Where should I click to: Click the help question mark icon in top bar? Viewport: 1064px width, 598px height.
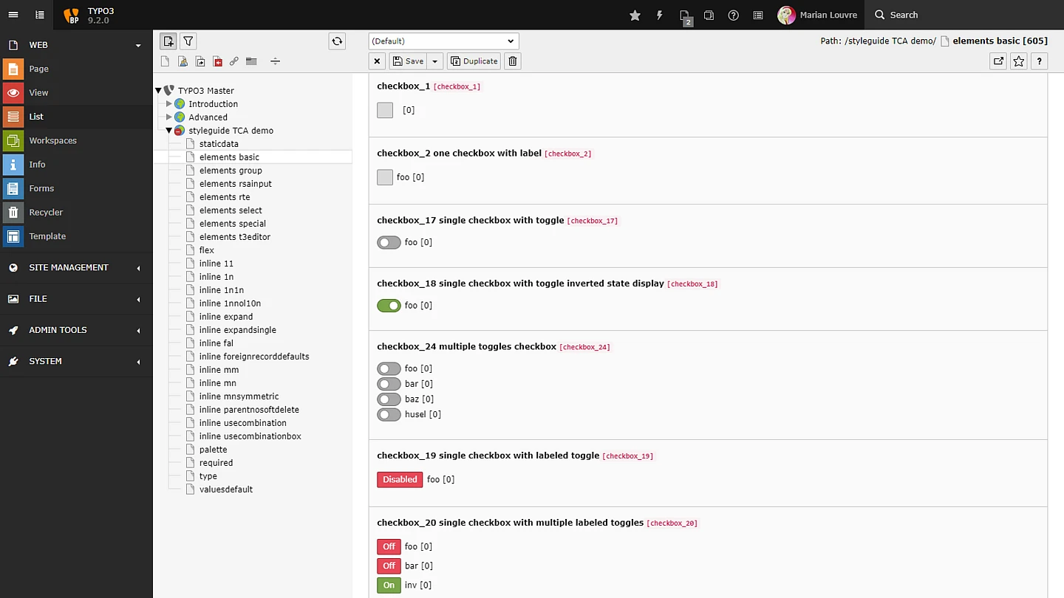pyautogui.click(x=733, y=15)
